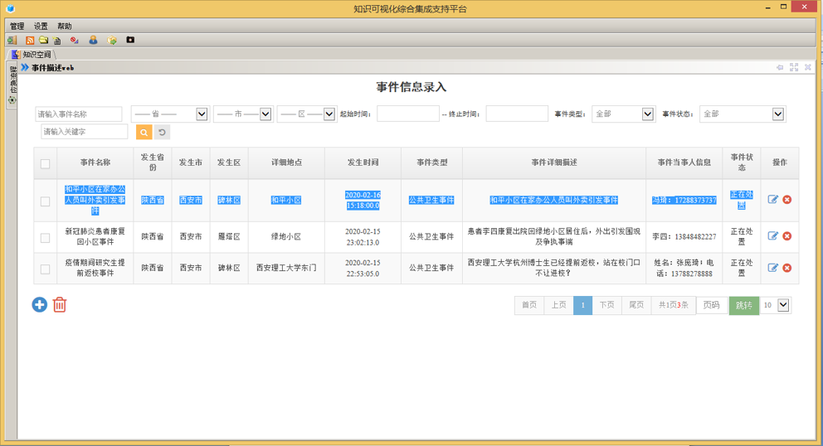
Task: Click the 李四：13848482227 contact cell
Action: (684, 236)
